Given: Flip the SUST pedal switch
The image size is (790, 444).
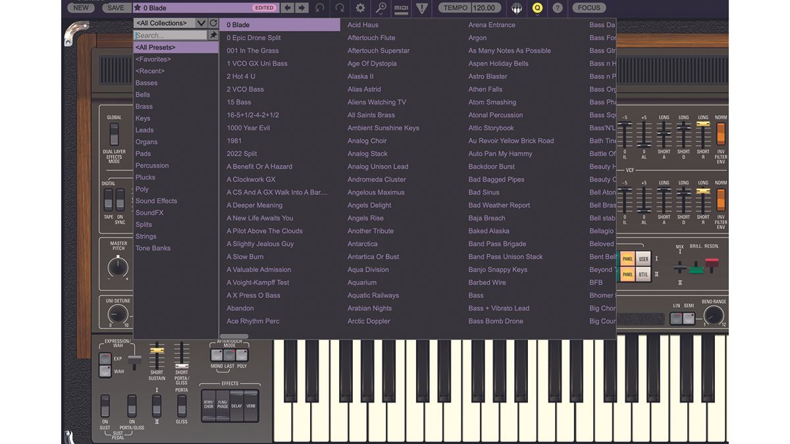Looking at the screenshot, I should click(x=105, y=406).
